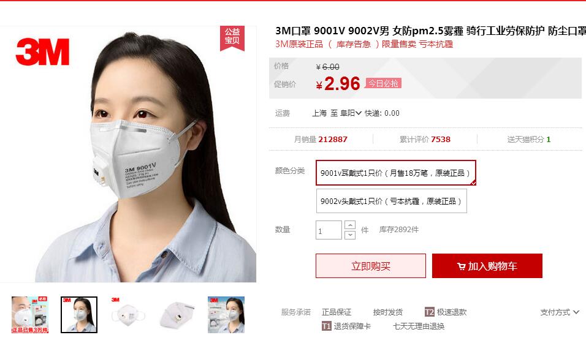The height and width of the screenshot is (343, 586).
Task: Click the quantity input field
Action: (329, 230)
